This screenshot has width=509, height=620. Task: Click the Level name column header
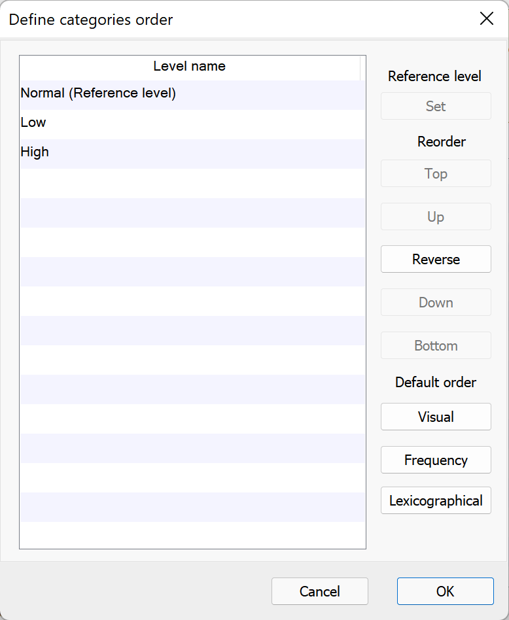[x=190, y=67]
